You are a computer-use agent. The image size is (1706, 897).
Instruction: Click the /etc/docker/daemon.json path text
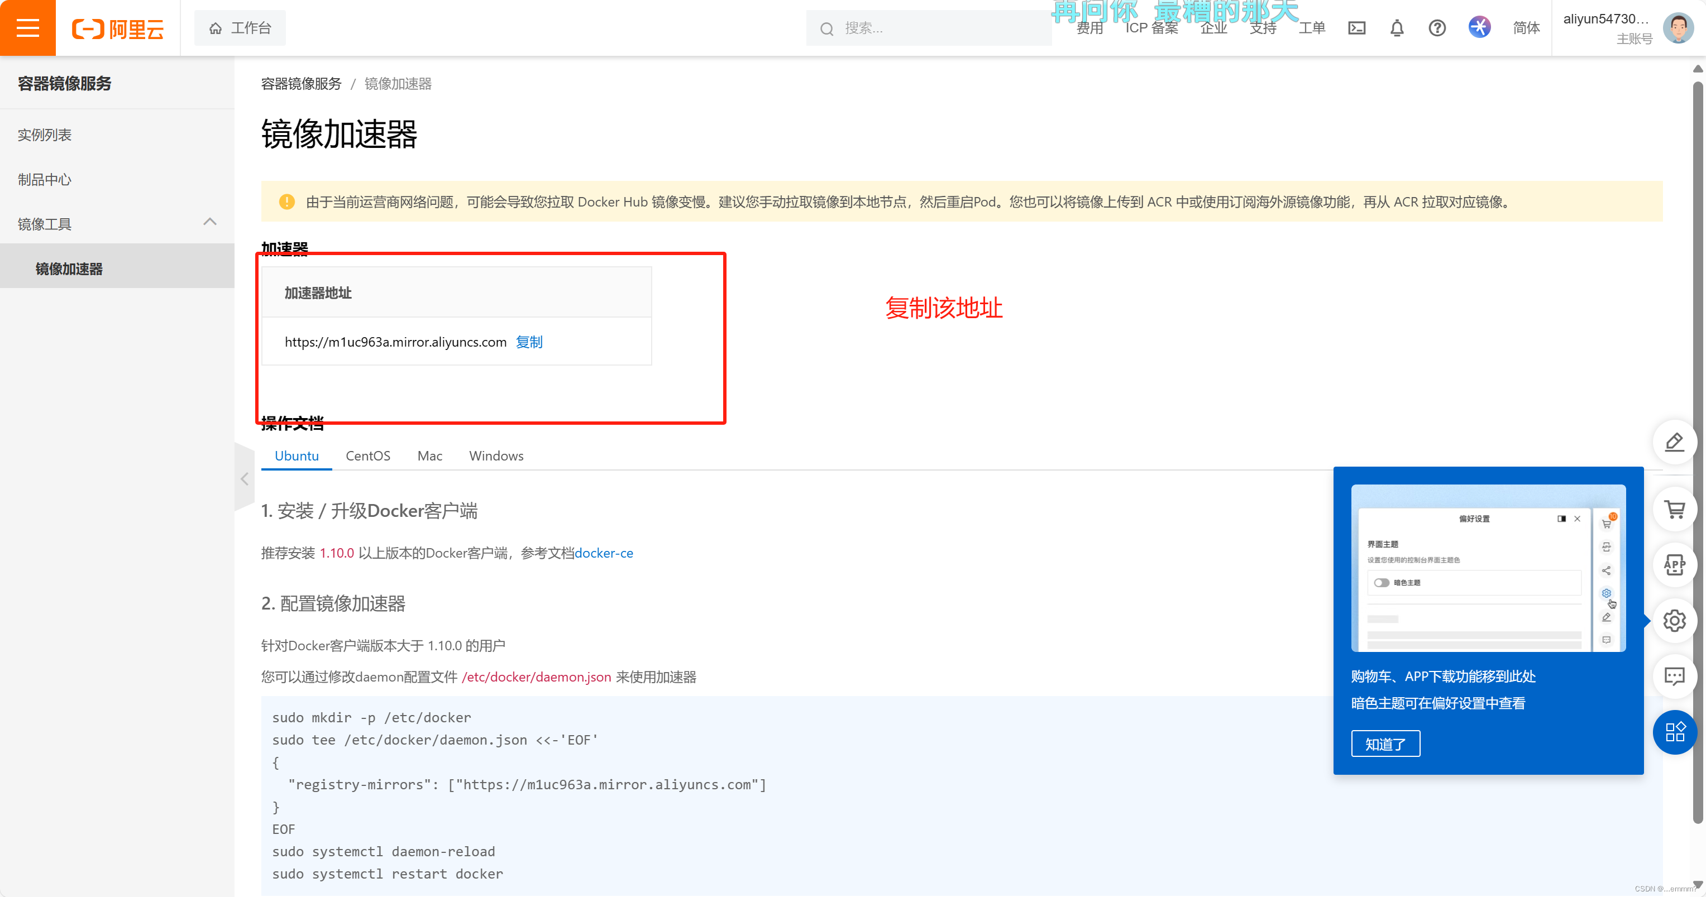point(537,677)
